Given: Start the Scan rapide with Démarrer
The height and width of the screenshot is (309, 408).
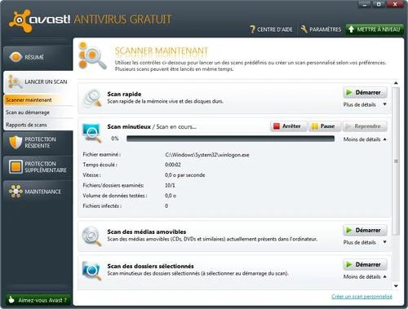Looking at the screenshot, I should pyautogui.click(x=365, y=92).
